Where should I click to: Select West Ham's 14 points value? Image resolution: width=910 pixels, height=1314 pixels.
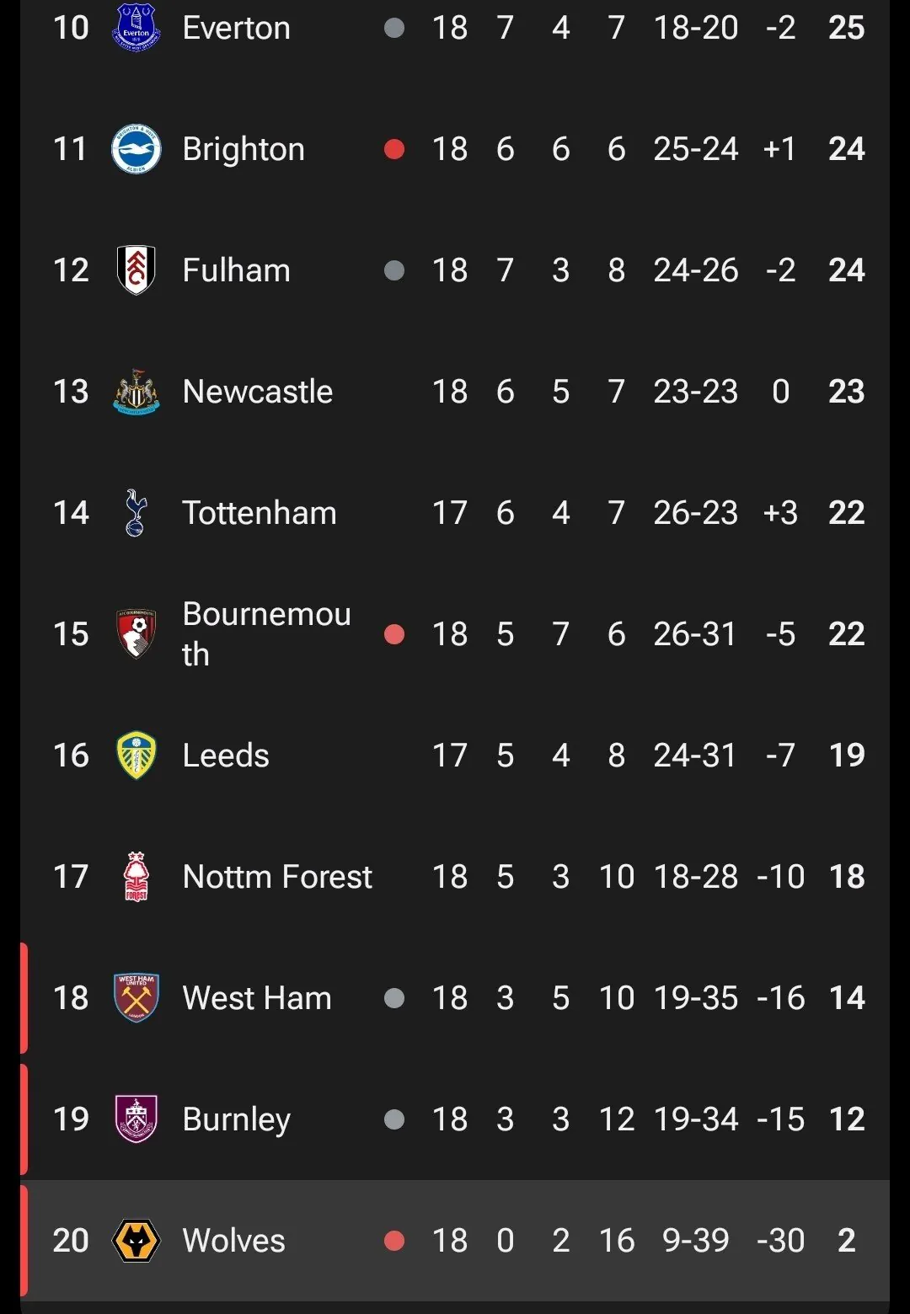click(x=847, y=998)
